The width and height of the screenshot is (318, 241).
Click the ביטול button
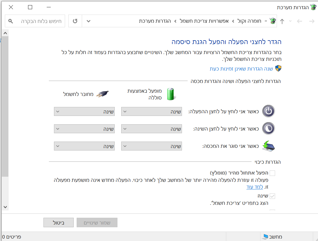[x=58, y=223]
